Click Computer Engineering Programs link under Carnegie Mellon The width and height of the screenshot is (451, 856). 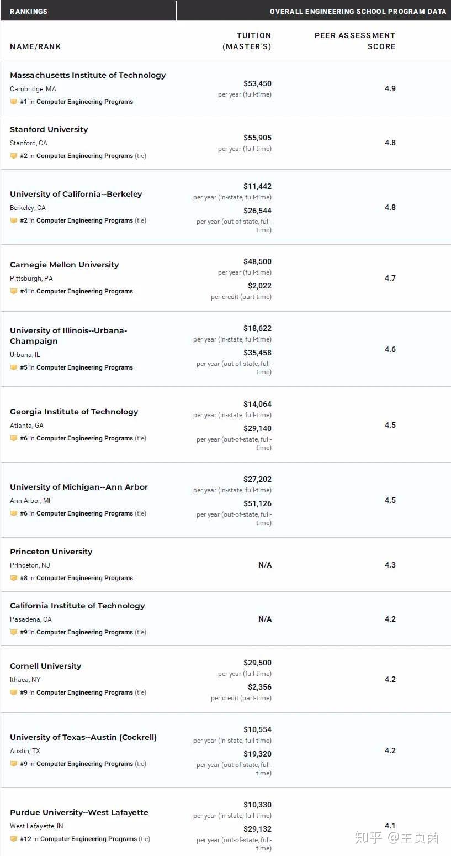pos(84,291)
